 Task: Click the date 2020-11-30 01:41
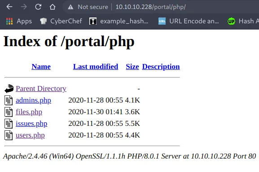click(x=96, y=112)
